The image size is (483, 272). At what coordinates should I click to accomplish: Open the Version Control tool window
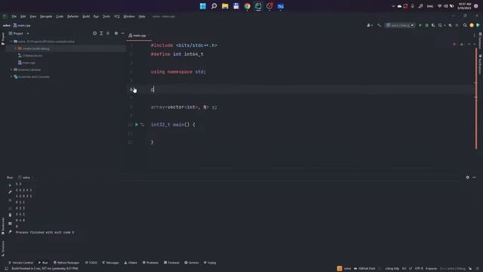[x=20, y=263]
